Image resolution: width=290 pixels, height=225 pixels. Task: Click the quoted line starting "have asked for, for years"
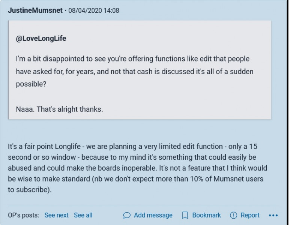pos(132,72)
